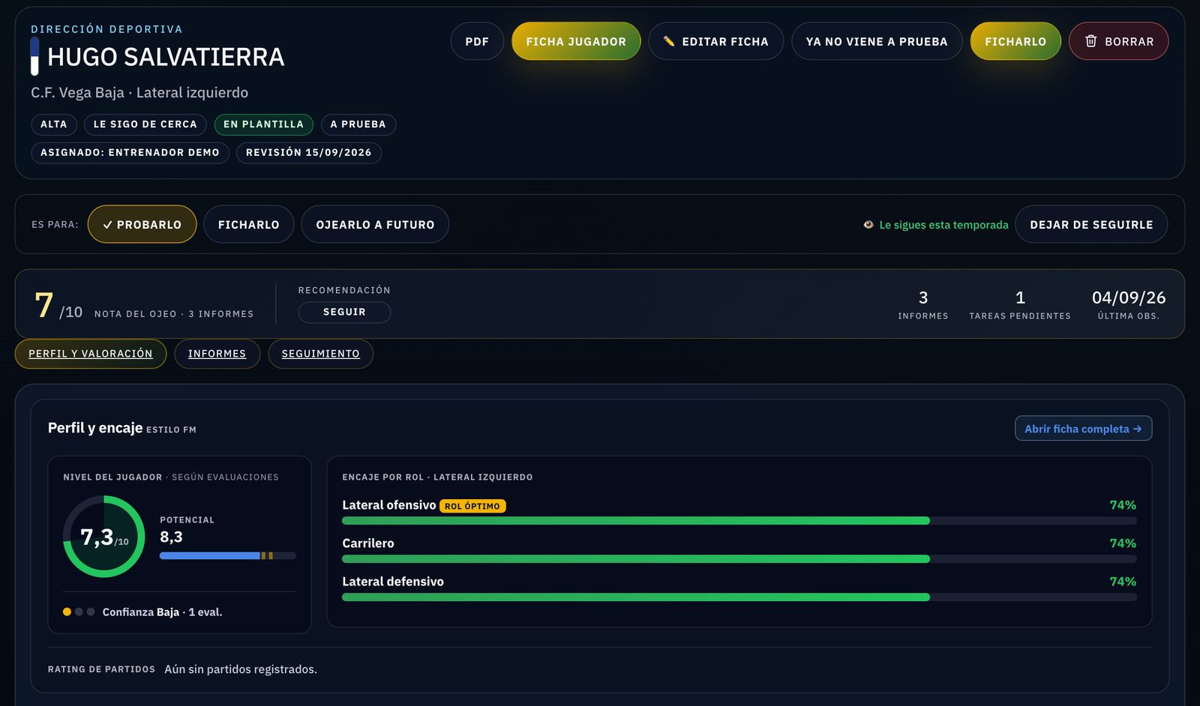Click the Lateral defensivo fit bar
Viewport: 1200px width, 706px height.
(739, 597)
